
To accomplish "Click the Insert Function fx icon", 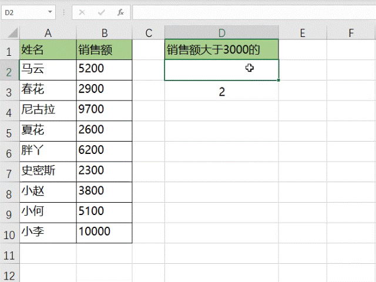I will coord(120,12).
